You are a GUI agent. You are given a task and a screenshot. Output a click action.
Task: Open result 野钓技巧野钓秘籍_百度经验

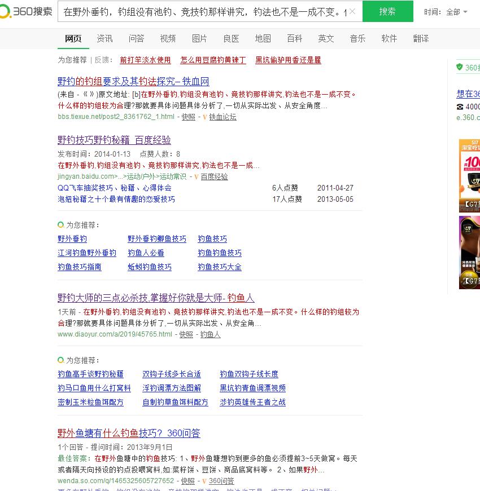click(114, 140)
